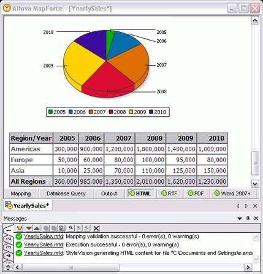
Task: Click green check on Execution successful message
Action: (x=19, y=245)
